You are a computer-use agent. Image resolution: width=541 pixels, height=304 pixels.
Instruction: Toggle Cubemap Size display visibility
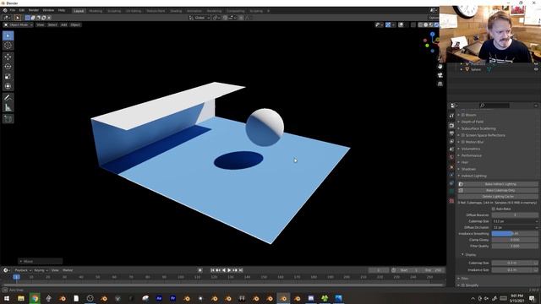point(536,263)
